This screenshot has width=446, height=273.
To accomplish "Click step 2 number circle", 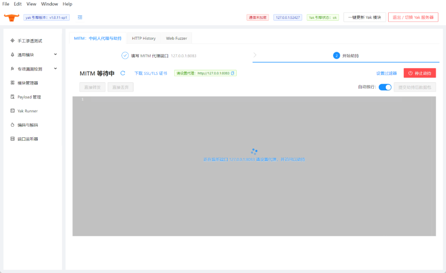I will [337, 55].
